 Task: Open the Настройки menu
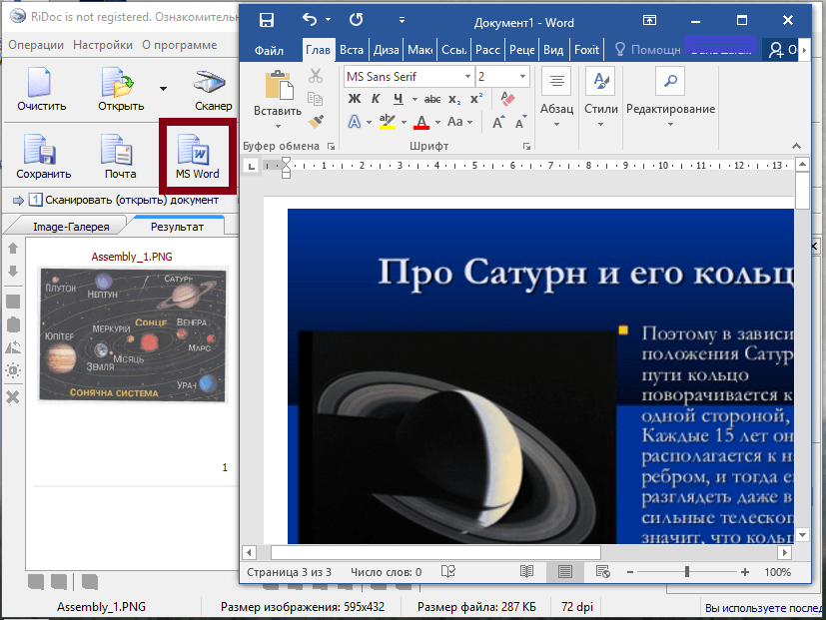pyautogui.click(x=102, y=45)
